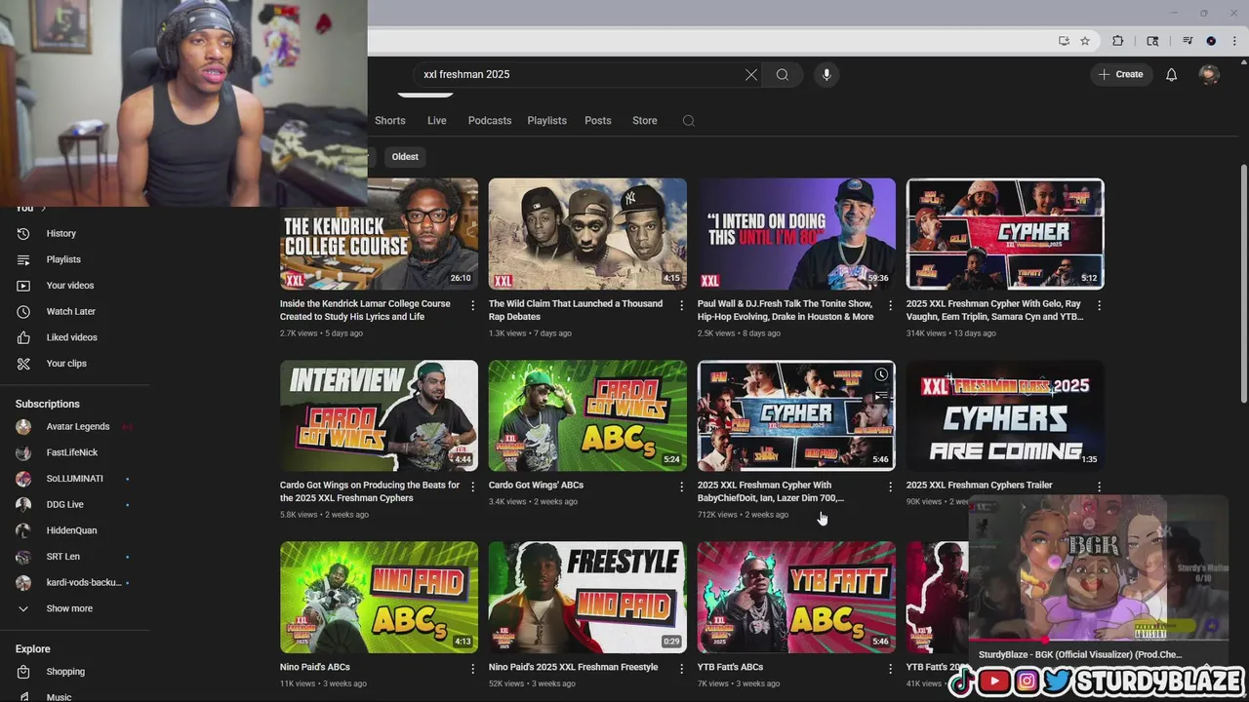1249x702 pixels.
Task: Open options menu for Nino Paid's ABCs
Action: click(x=473, y=669)
